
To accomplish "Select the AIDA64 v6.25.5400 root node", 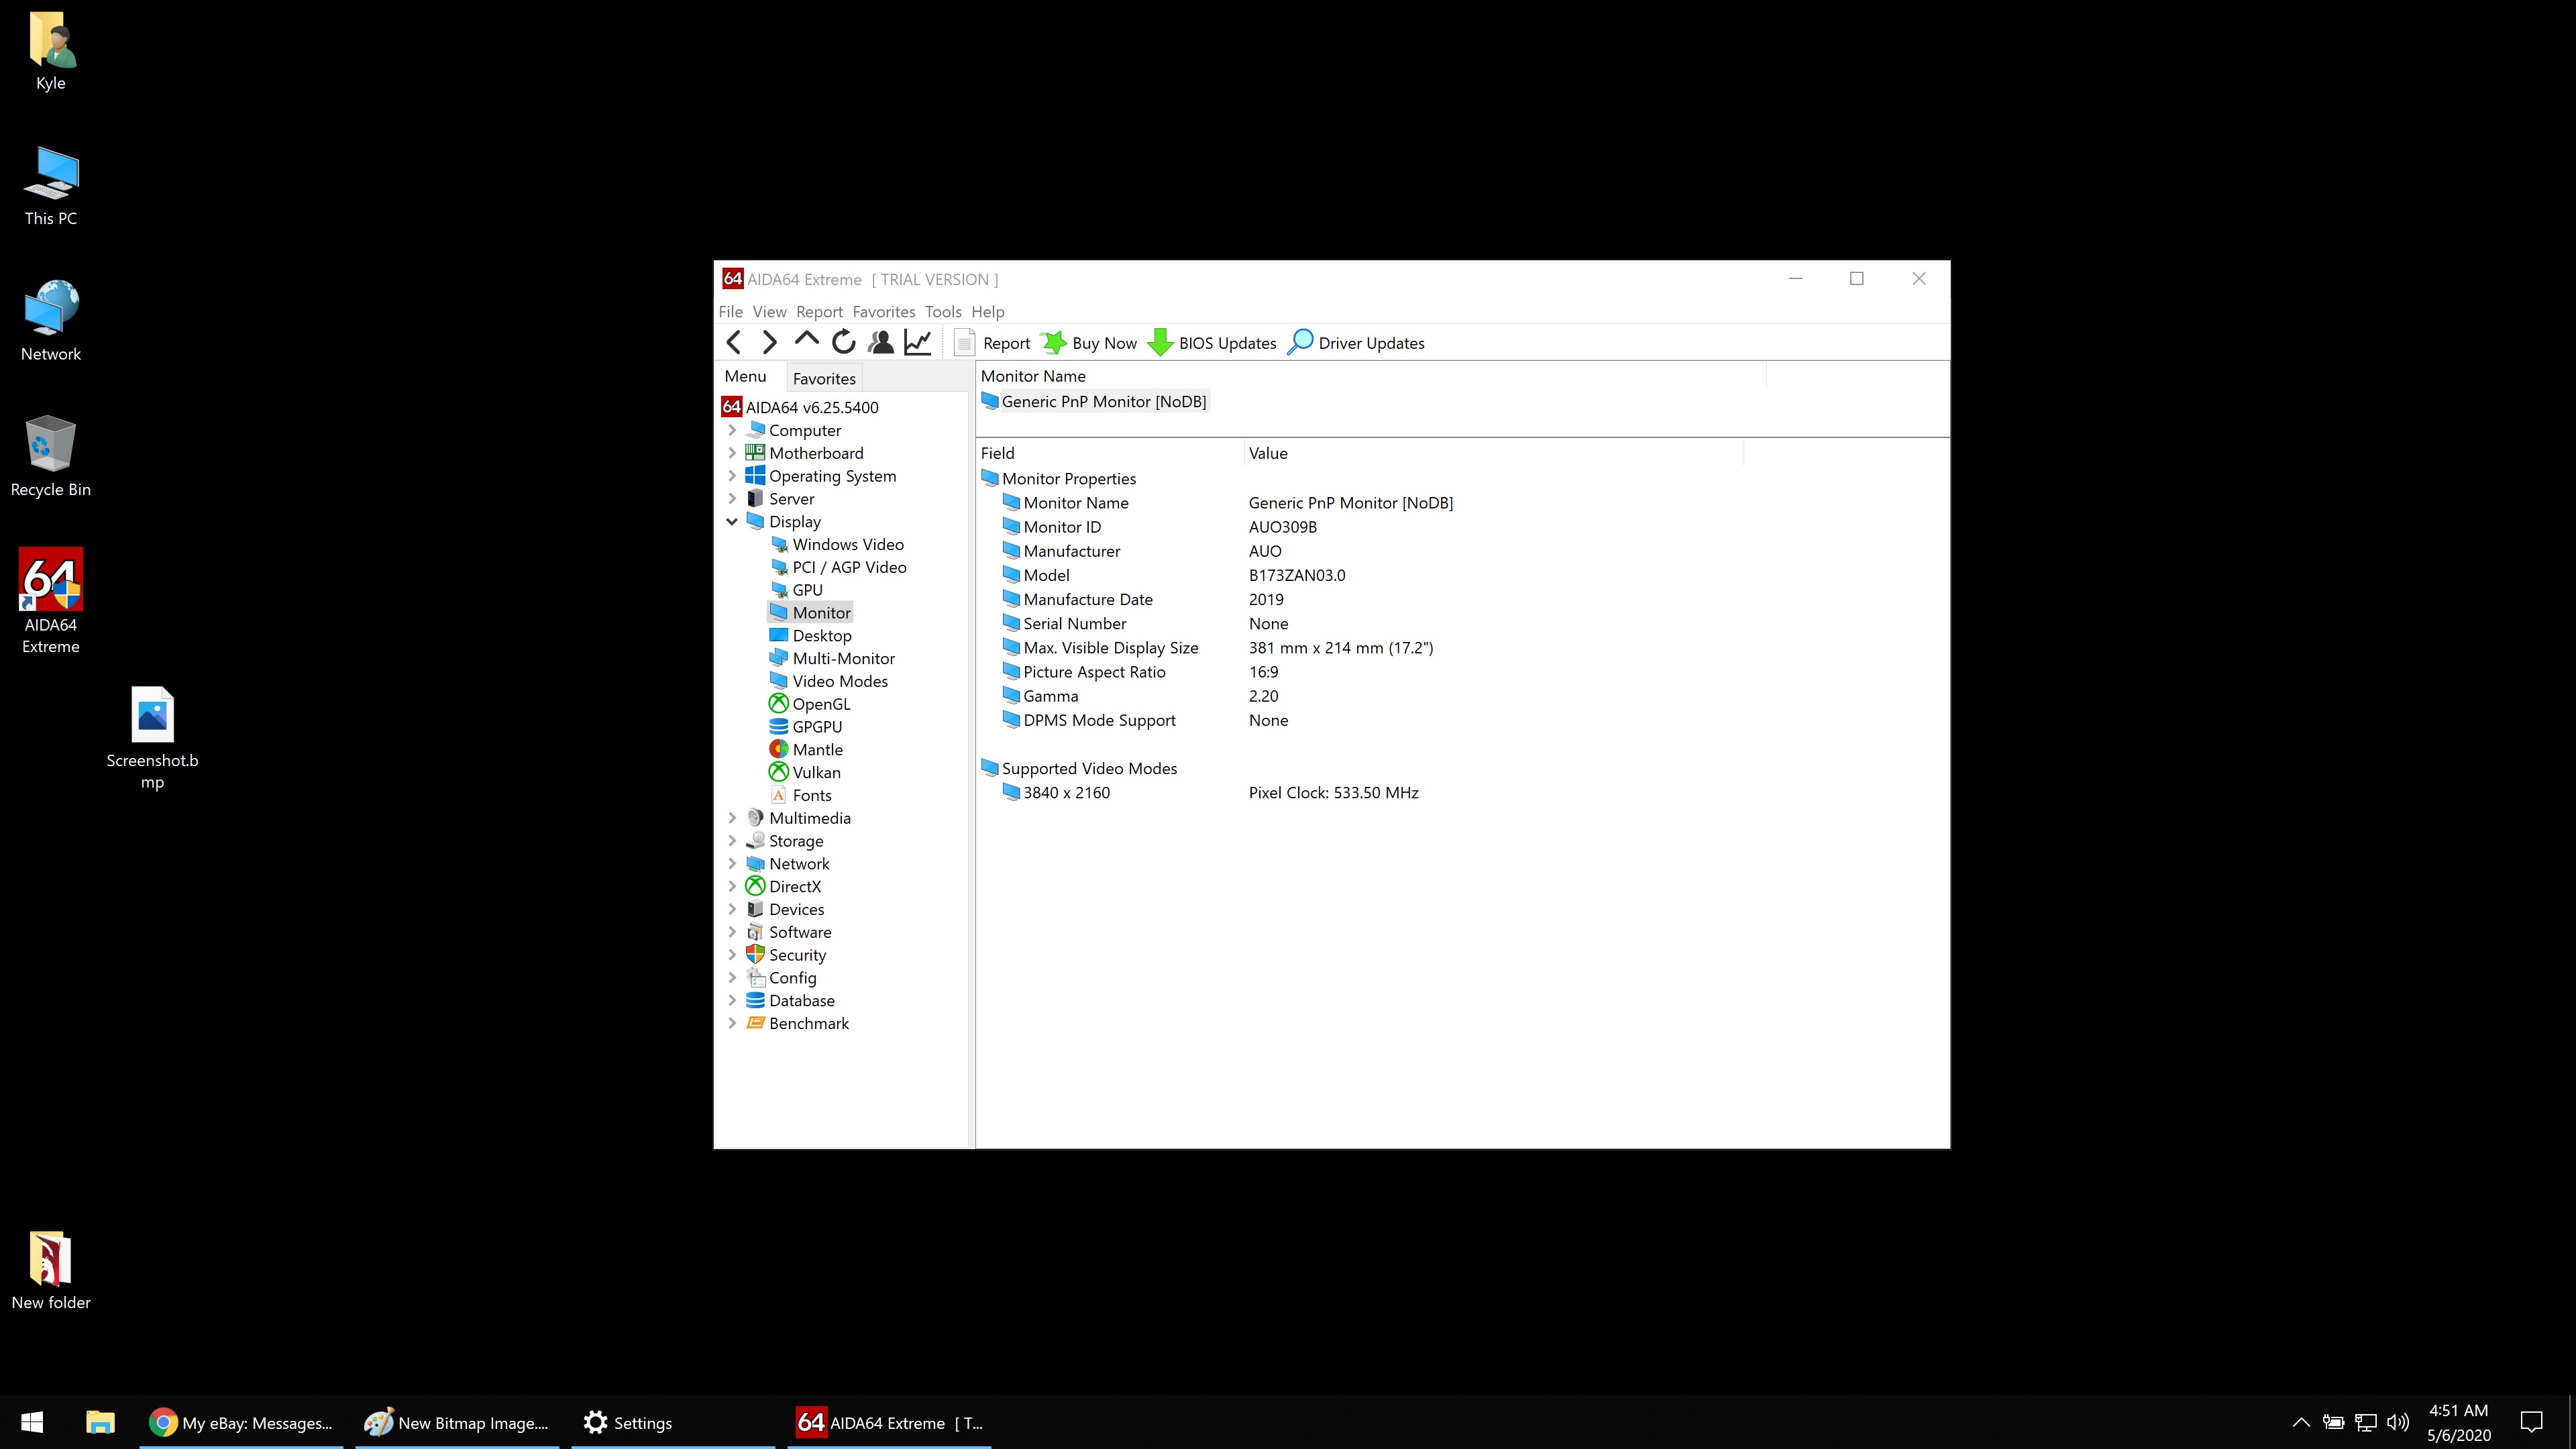I will [x=800, y=408].
